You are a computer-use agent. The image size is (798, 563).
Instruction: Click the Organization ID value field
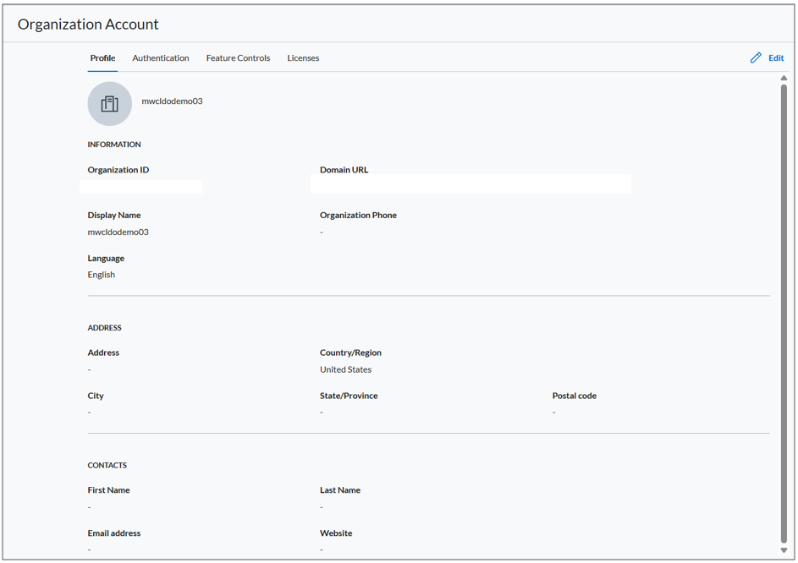click(x=141, y=187)
